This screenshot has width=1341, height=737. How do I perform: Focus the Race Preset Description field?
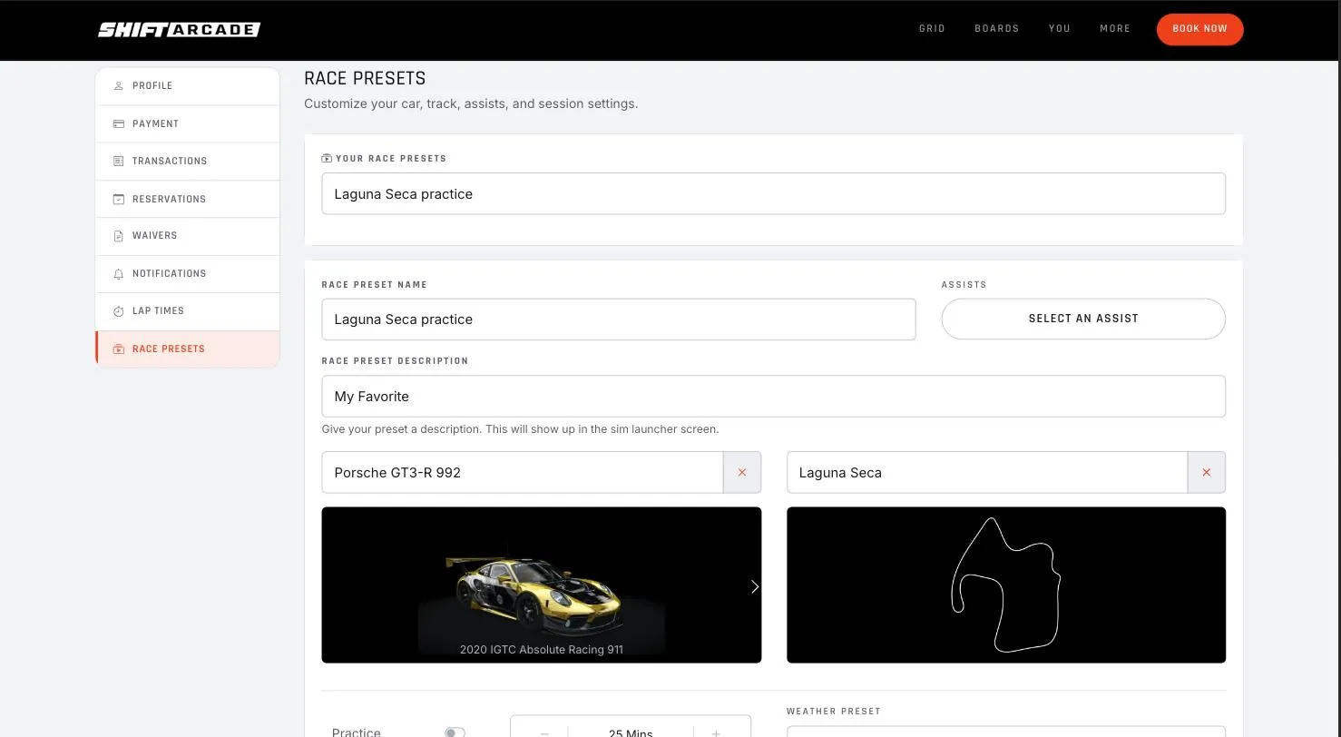[x=774, y=396]
